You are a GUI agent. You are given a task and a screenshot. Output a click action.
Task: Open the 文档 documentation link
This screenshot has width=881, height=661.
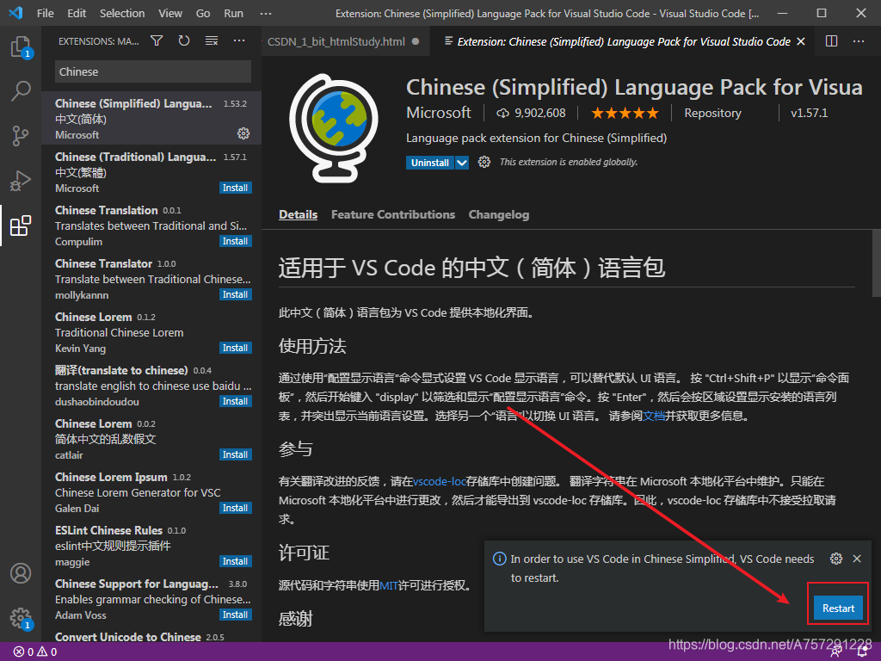tap(654, 416)
